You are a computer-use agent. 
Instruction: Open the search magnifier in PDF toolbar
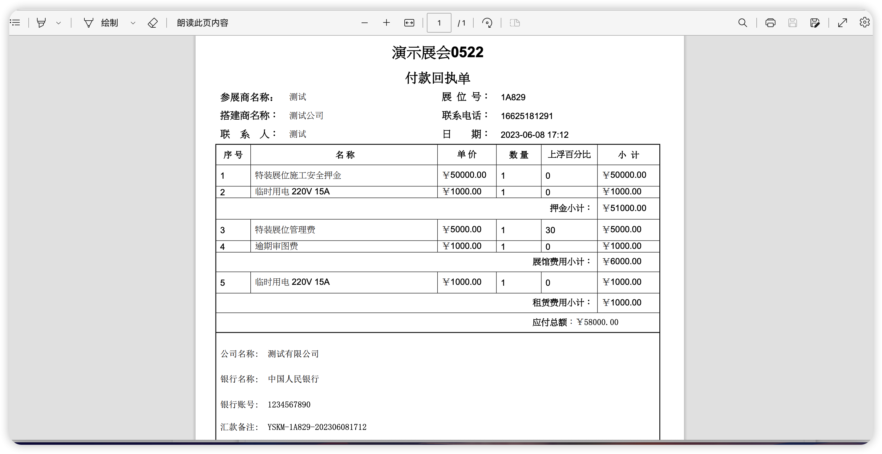(x=742, y=23)
